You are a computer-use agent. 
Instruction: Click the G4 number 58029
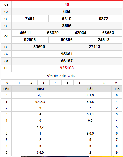pyautogui.click(x=53, y=33)
